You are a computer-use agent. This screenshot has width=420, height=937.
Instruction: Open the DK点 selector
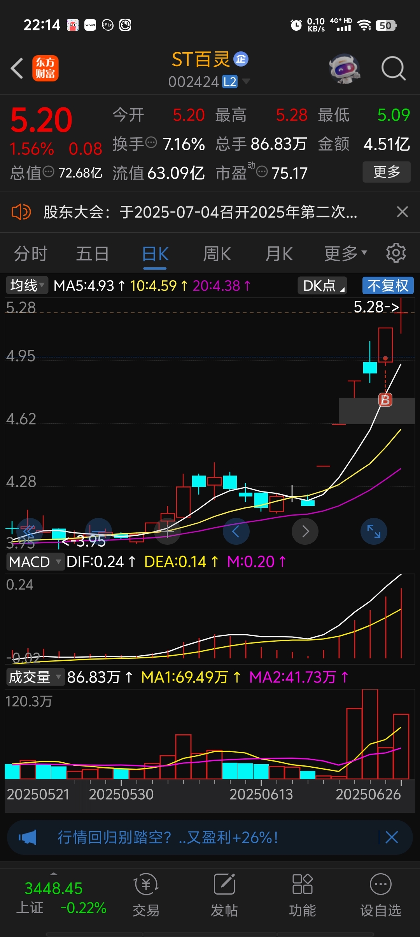322,286
